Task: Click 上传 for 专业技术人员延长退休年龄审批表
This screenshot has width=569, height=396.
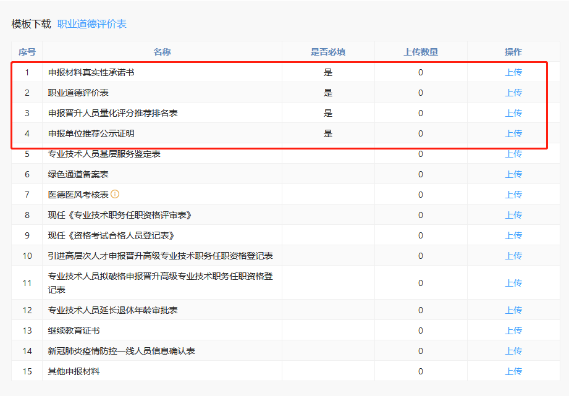Action: [x=513, y=310]
